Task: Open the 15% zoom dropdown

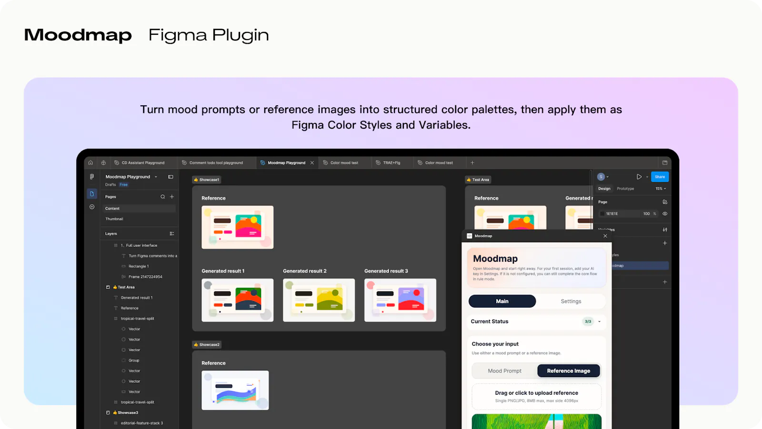Action: coord(661,189)
